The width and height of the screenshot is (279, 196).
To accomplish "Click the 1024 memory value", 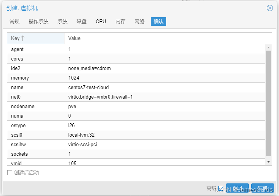I will (74, 78).
